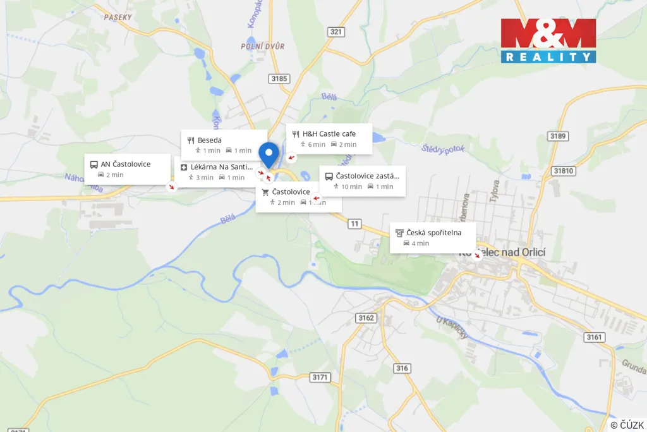647x432 pixels.
Task: Click red arrow marker under Česká spořitelna card
Action: [x=478, y=256]
